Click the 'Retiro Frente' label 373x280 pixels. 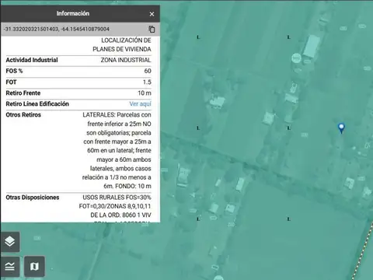tap(23, 93)
